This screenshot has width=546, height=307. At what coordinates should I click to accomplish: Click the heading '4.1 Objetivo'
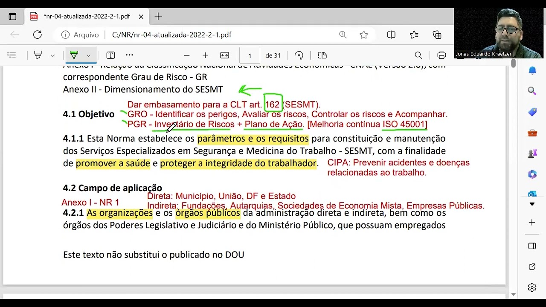click(x=89, y=114)
